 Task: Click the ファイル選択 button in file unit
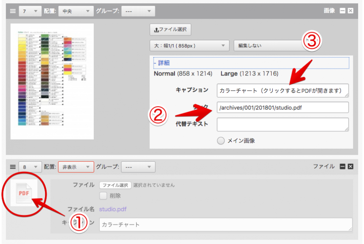[115, 185]
